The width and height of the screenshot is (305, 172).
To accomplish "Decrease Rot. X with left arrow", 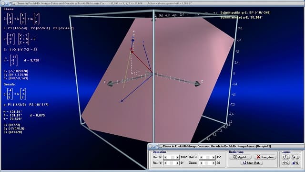I will point(165,157).
